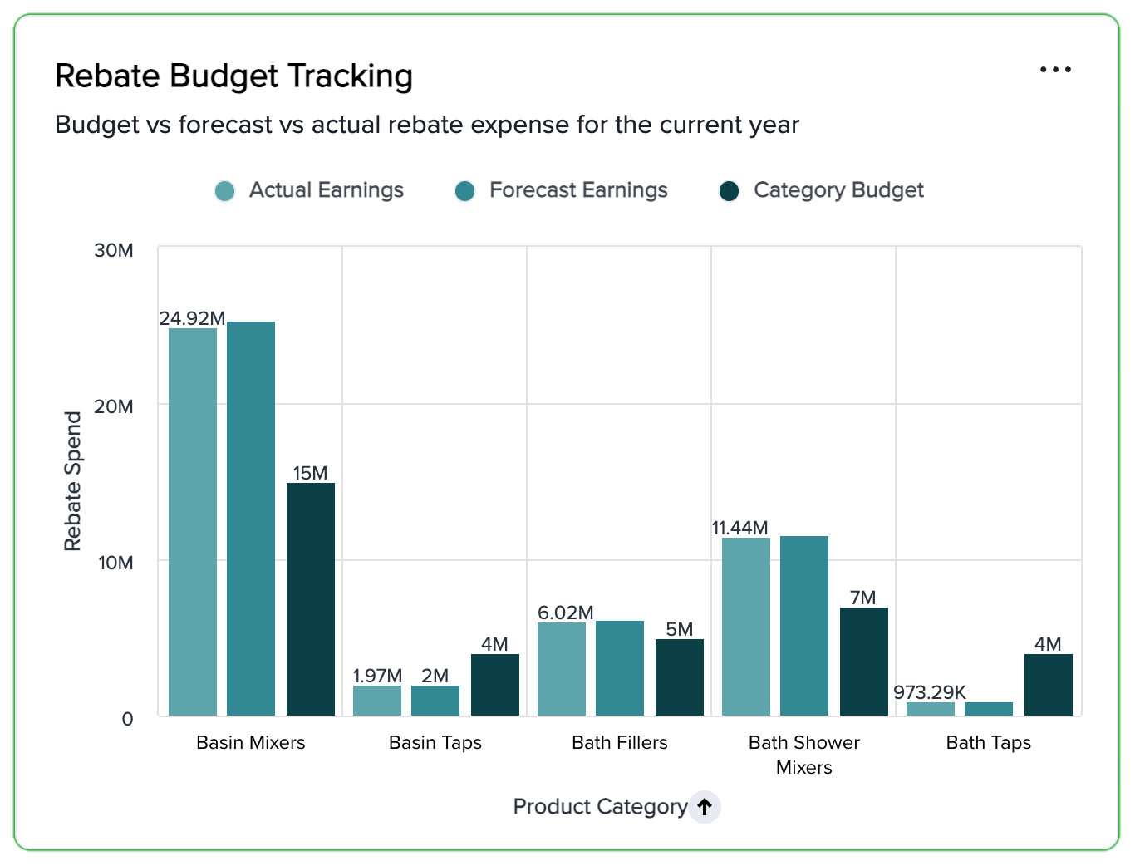This screenshot has height=866, width=1135.
Task: Click the 973.29K label above Bath Taps bar
Action: coord(930,692)
